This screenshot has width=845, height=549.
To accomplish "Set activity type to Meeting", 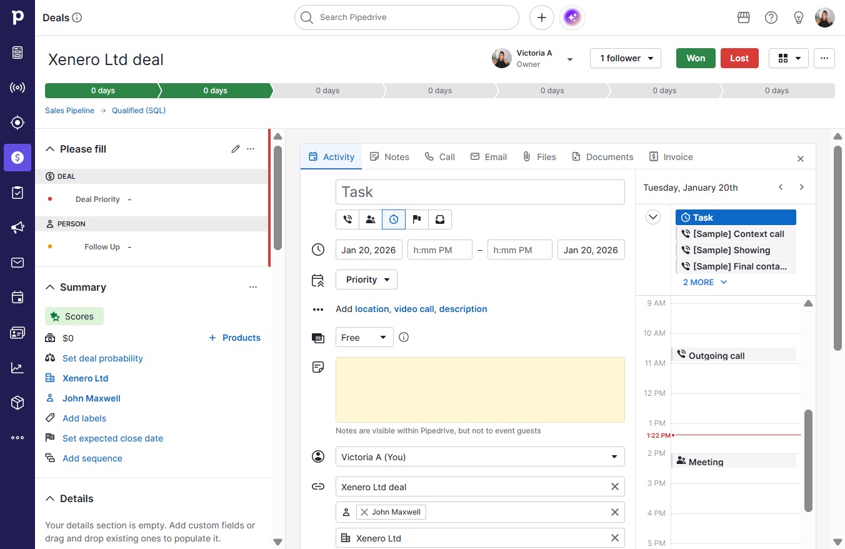I will [x=371, y=219].
